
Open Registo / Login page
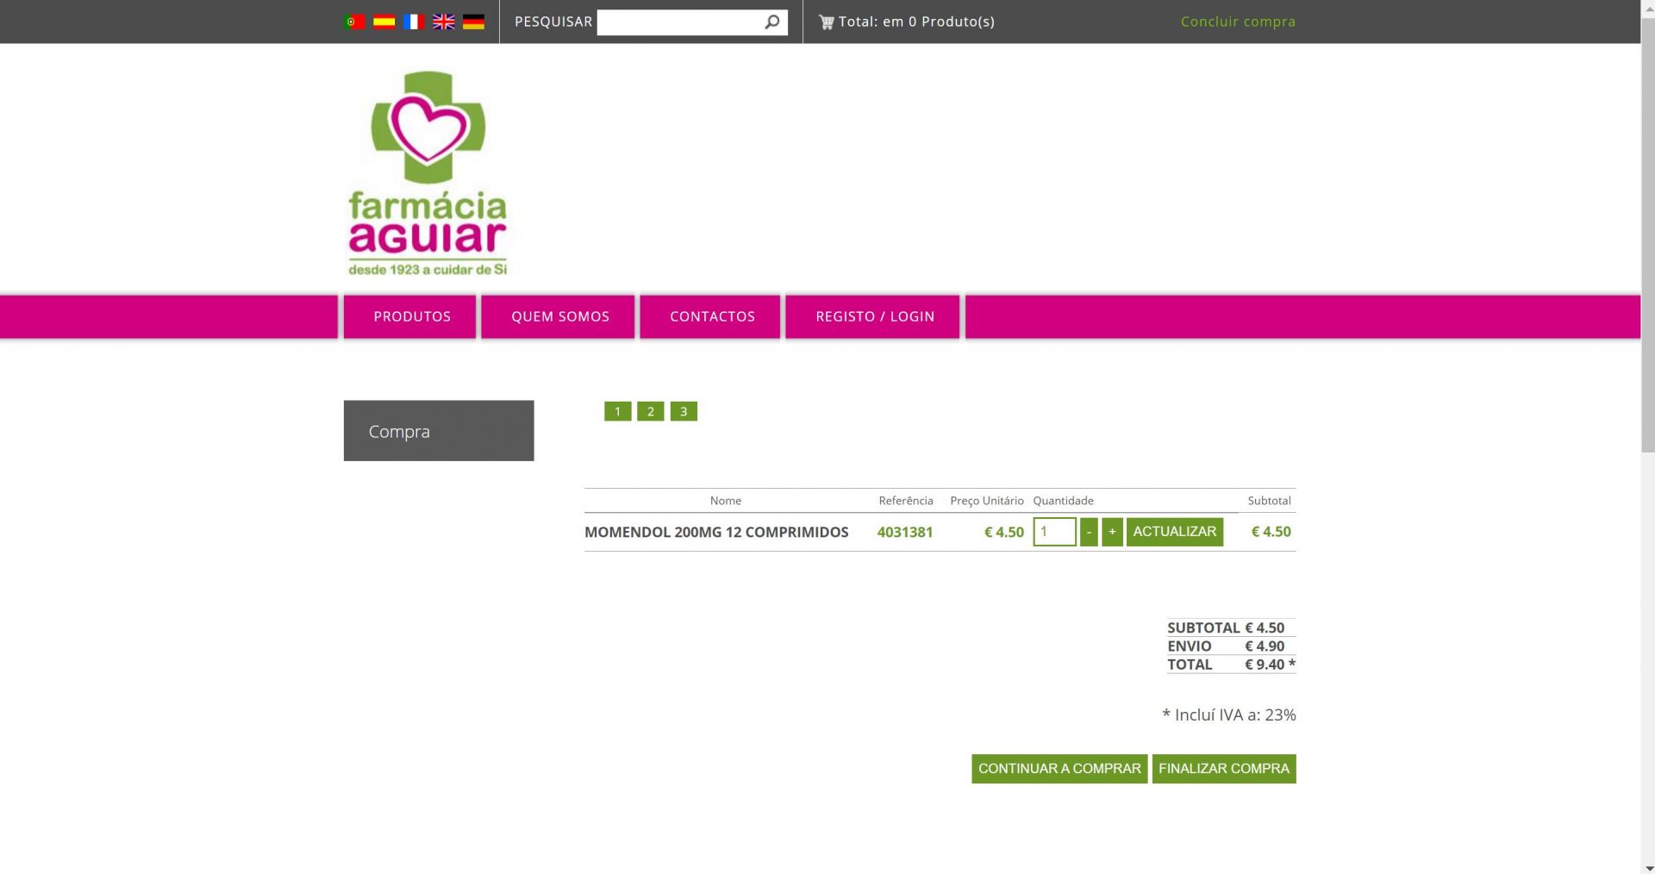pos(874,316)
